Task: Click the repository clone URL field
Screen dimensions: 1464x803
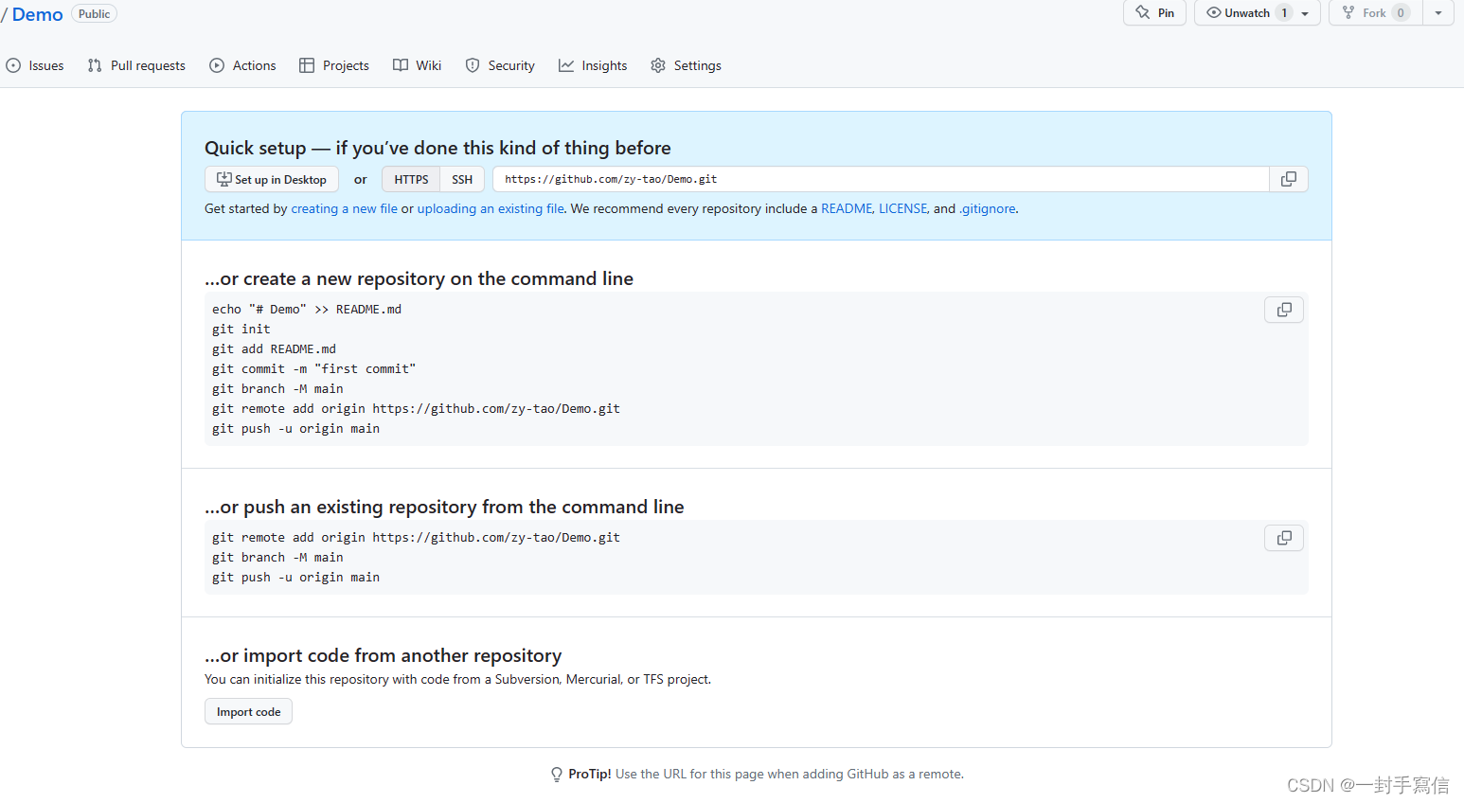Action: [881, 179]
